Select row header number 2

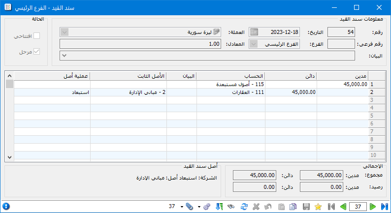pos(376,92)
